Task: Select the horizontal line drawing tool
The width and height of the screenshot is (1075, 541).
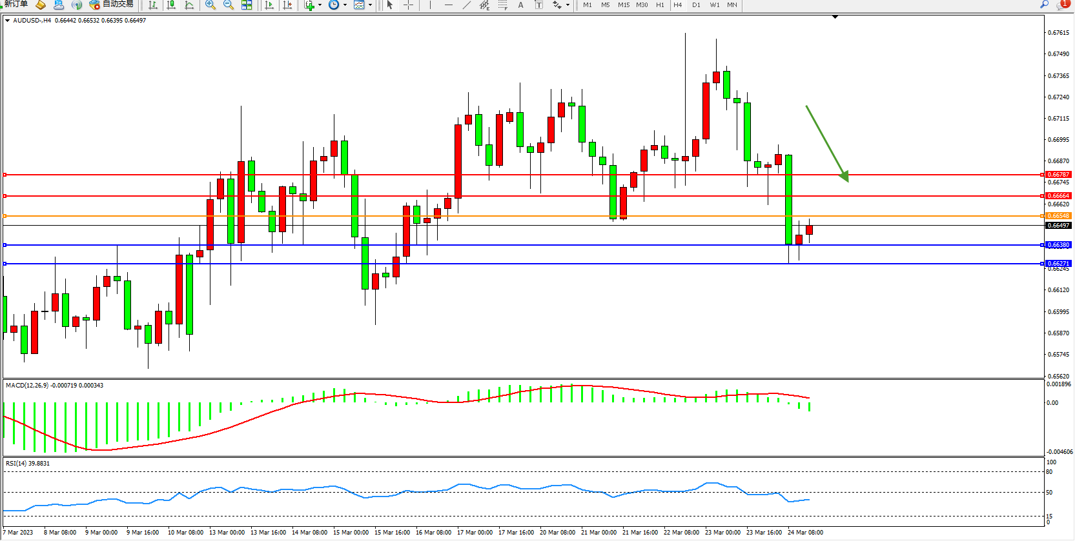Action: [x=449, y=5]
